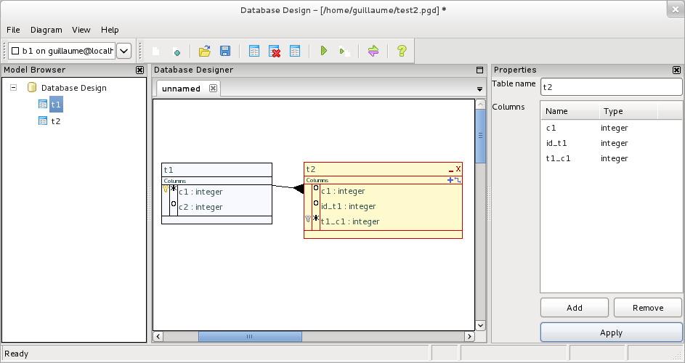Image resolution: width=685 pixels, height=363 pixels.
Task: Open the View menu
Action: pos(81,30)
